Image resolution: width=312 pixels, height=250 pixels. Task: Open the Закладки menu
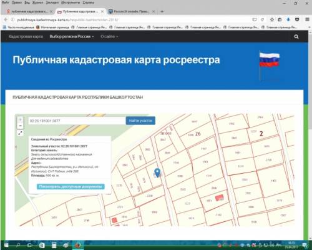point(52,2)
